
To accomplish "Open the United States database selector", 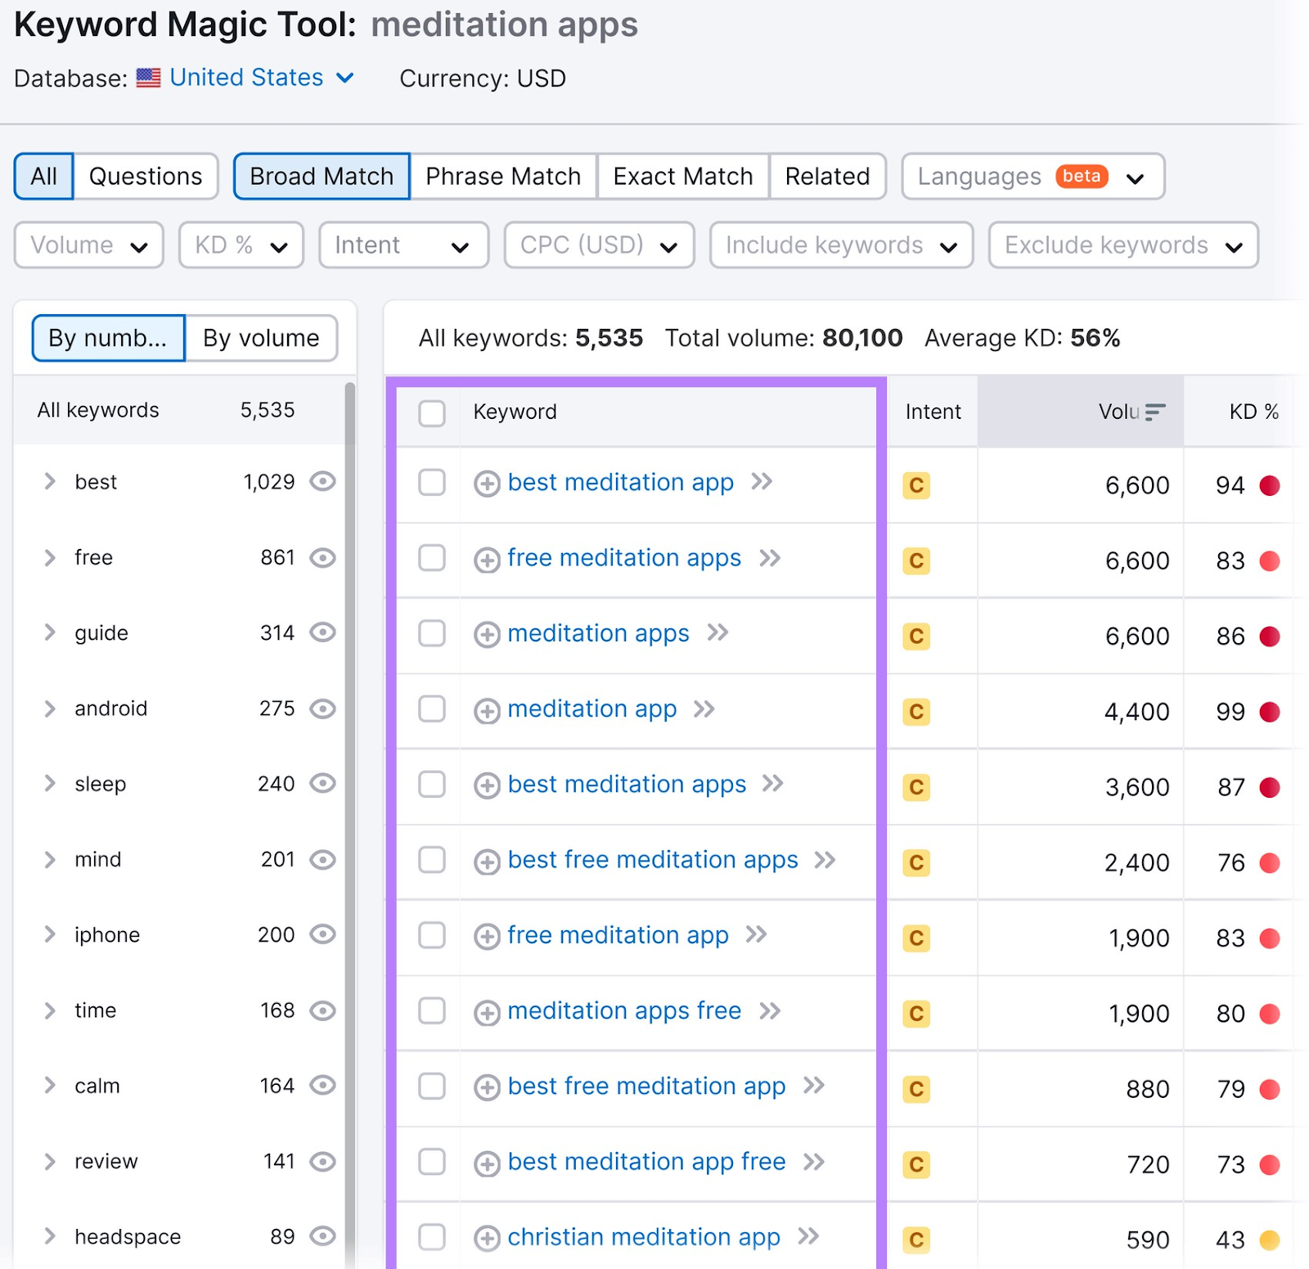I will (262, 78).
